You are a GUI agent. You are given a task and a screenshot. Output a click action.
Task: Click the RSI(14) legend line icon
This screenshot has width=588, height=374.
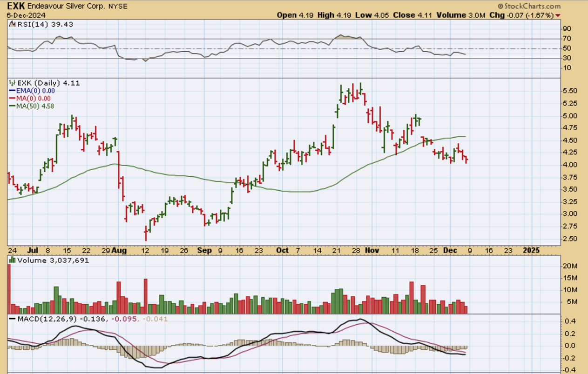click(x=13, y=24)
